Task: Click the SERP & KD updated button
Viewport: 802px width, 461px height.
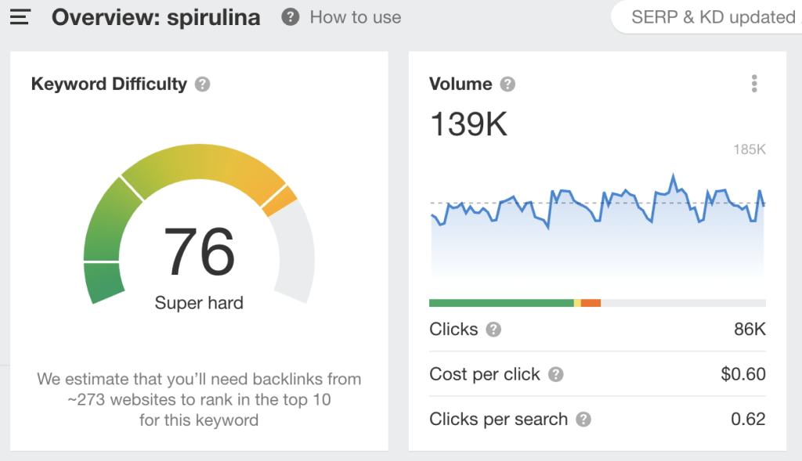Action: 707,17
